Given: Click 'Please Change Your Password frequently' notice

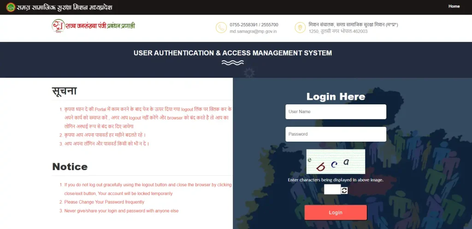Looking at the screenshot, I should 104,202.
